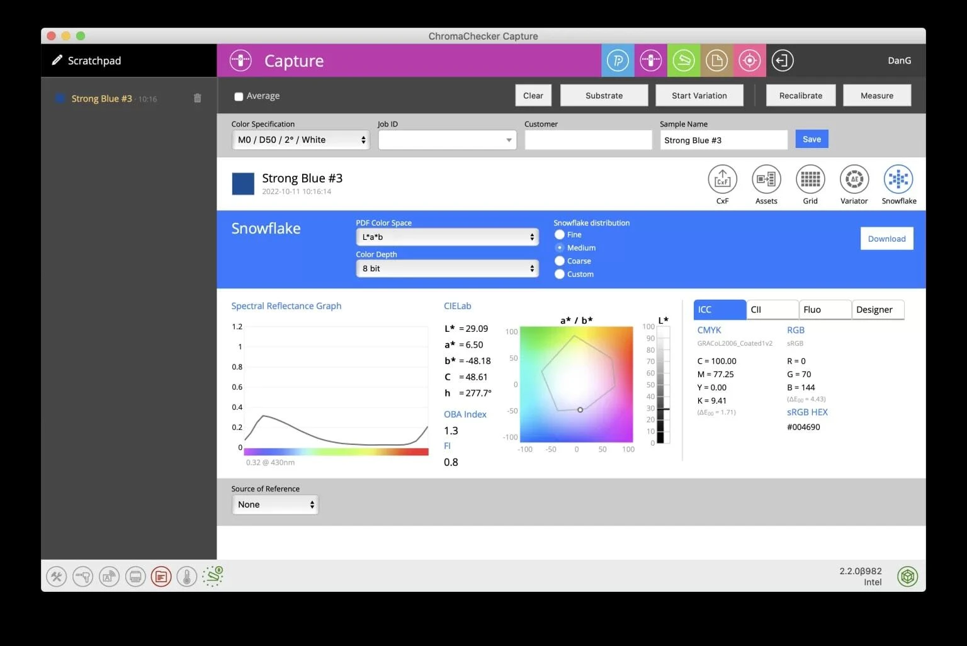Image resolution: width=967 pixels, height=646 pixels.
Task: Click the Strong Blue #3 color swatch
Action: pos(243,184)
